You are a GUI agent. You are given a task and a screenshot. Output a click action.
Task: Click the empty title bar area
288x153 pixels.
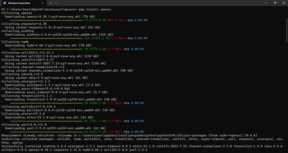(160, 3)
